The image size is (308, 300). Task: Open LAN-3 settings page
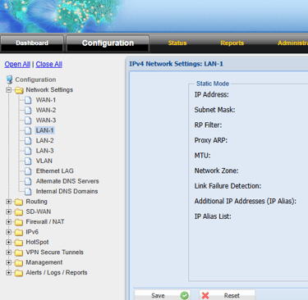click(x=45, y=151)
